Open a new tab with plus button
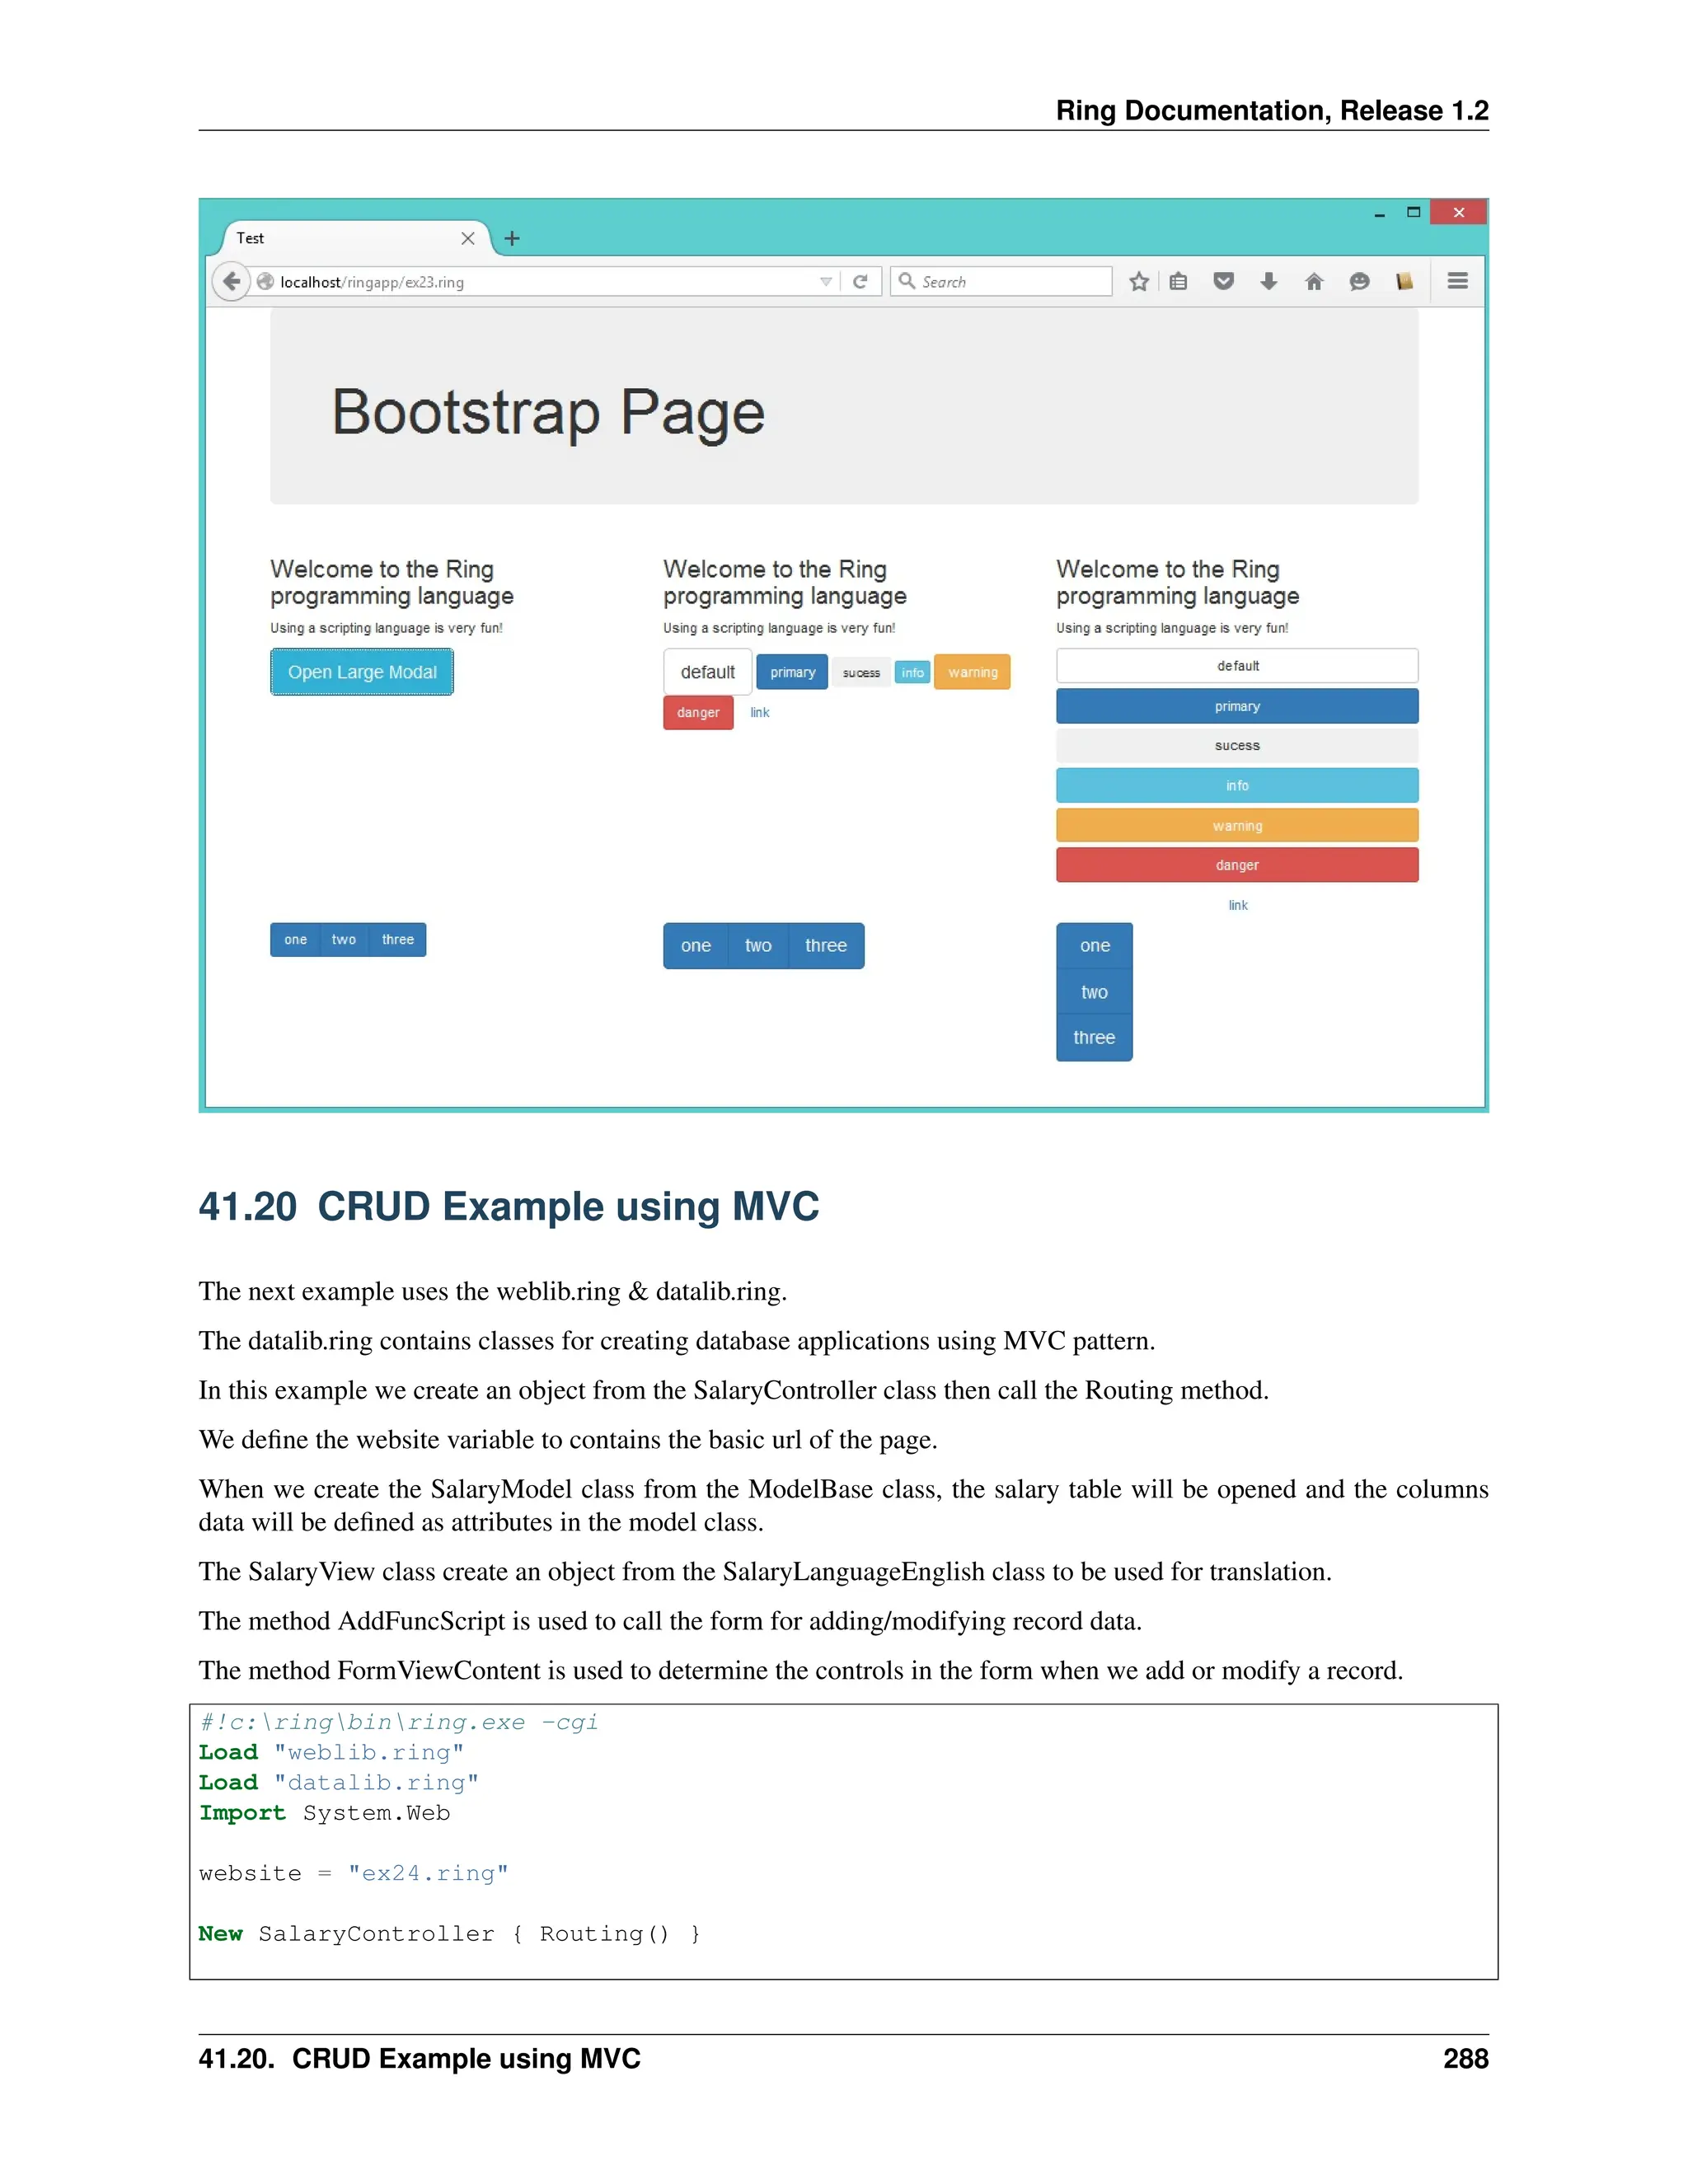This screenshot has width=1688, height=2184. (512, 238)
